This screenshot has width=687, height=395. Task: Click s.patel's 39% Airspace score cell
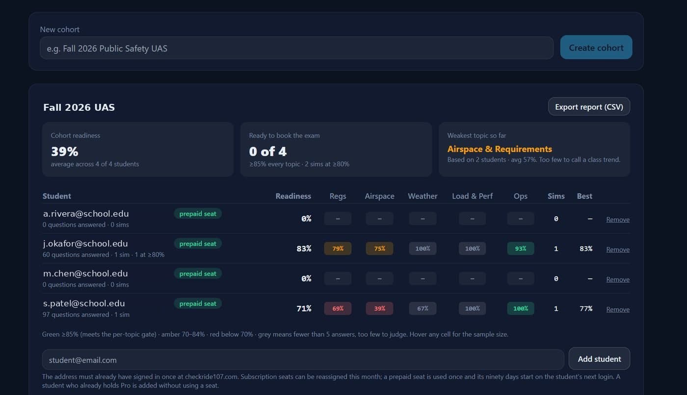(379, 308)
